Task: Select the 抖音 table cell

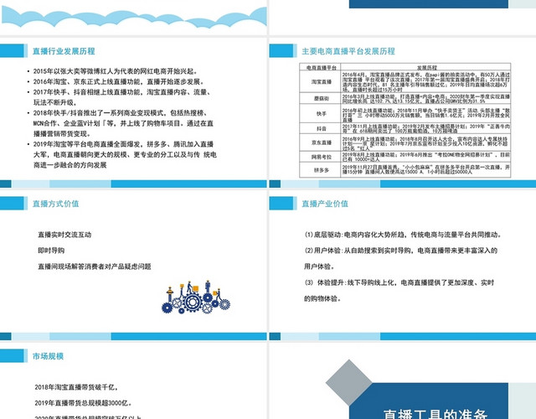Action: click(x=320, y=128)
